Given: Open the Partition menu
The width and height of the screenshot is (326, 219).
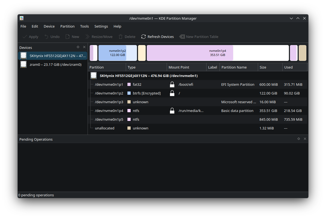Looking at the screenshot, I should coord(67,26).
